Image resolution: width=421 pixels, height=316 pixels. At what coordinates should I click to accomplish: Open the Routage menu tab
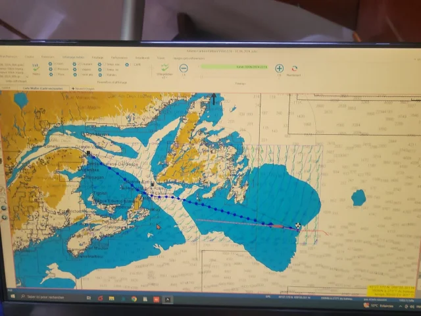point(97,57)
